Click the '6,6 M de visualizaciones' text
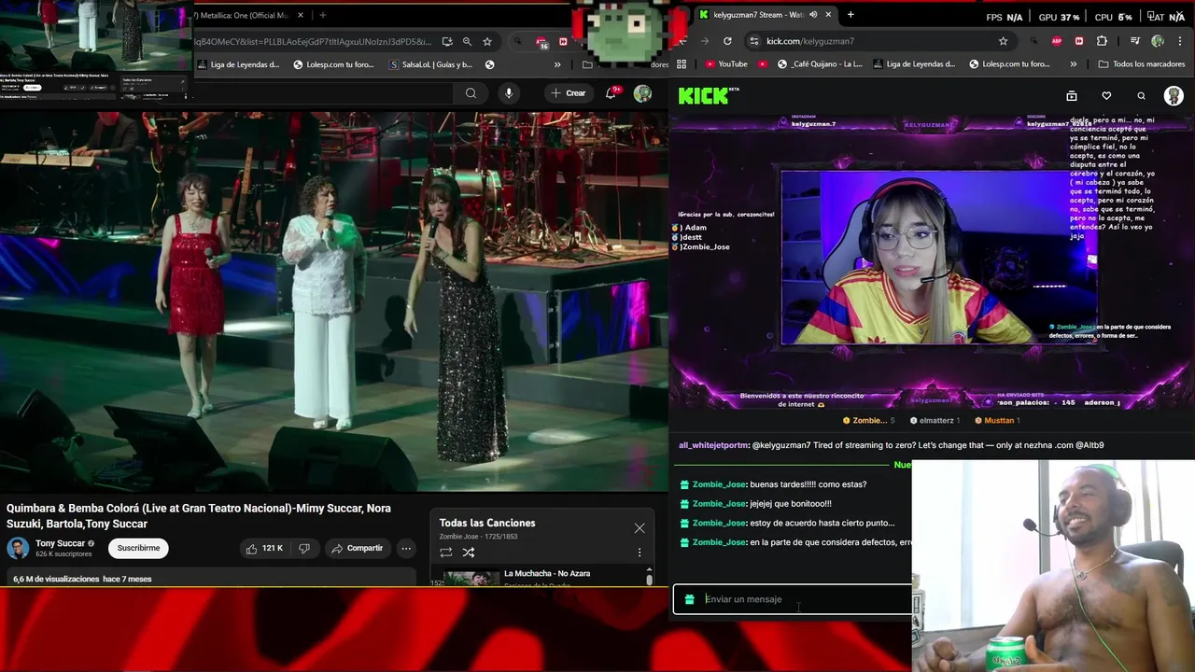The height and width of the screenshot is (672, 1195). pyautogui.click(x=56, y=579)
